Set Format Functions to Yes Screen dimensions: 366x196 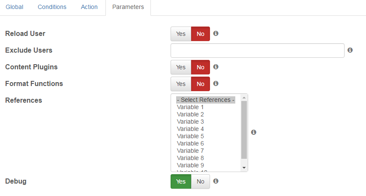pos(181,84)
